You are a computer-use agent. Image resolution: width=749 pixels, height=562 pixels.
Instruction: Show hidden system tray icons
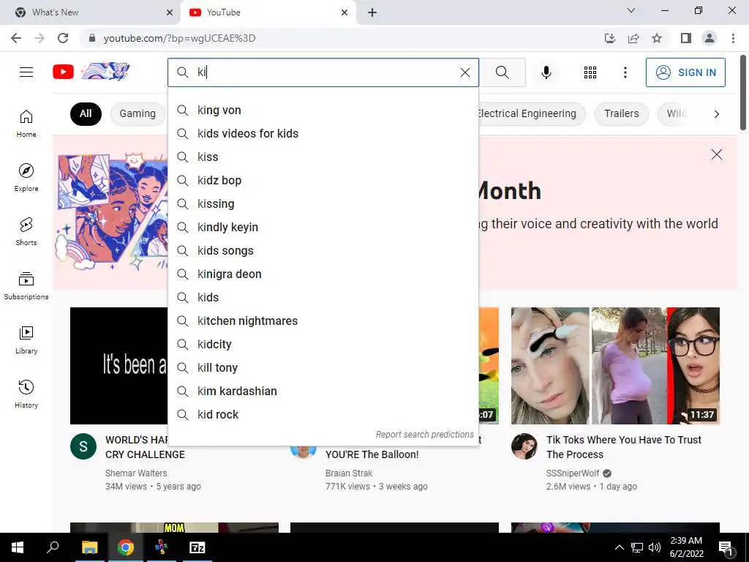[x=619, y=547]
